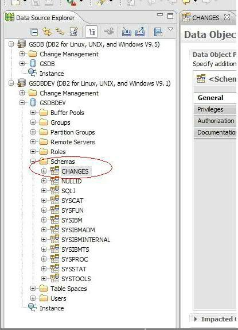Click the Collapse All icon in Data Source Explorer

click(34, 32)
